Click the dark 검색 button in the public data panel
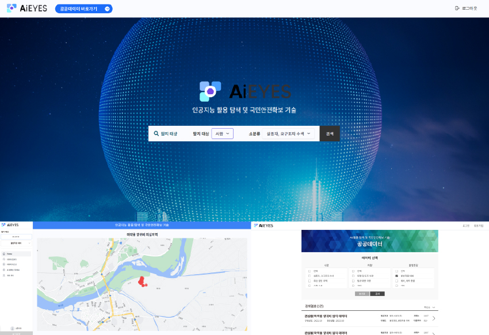Viewport: 489px width, 335px height. [x=377, y=294]
